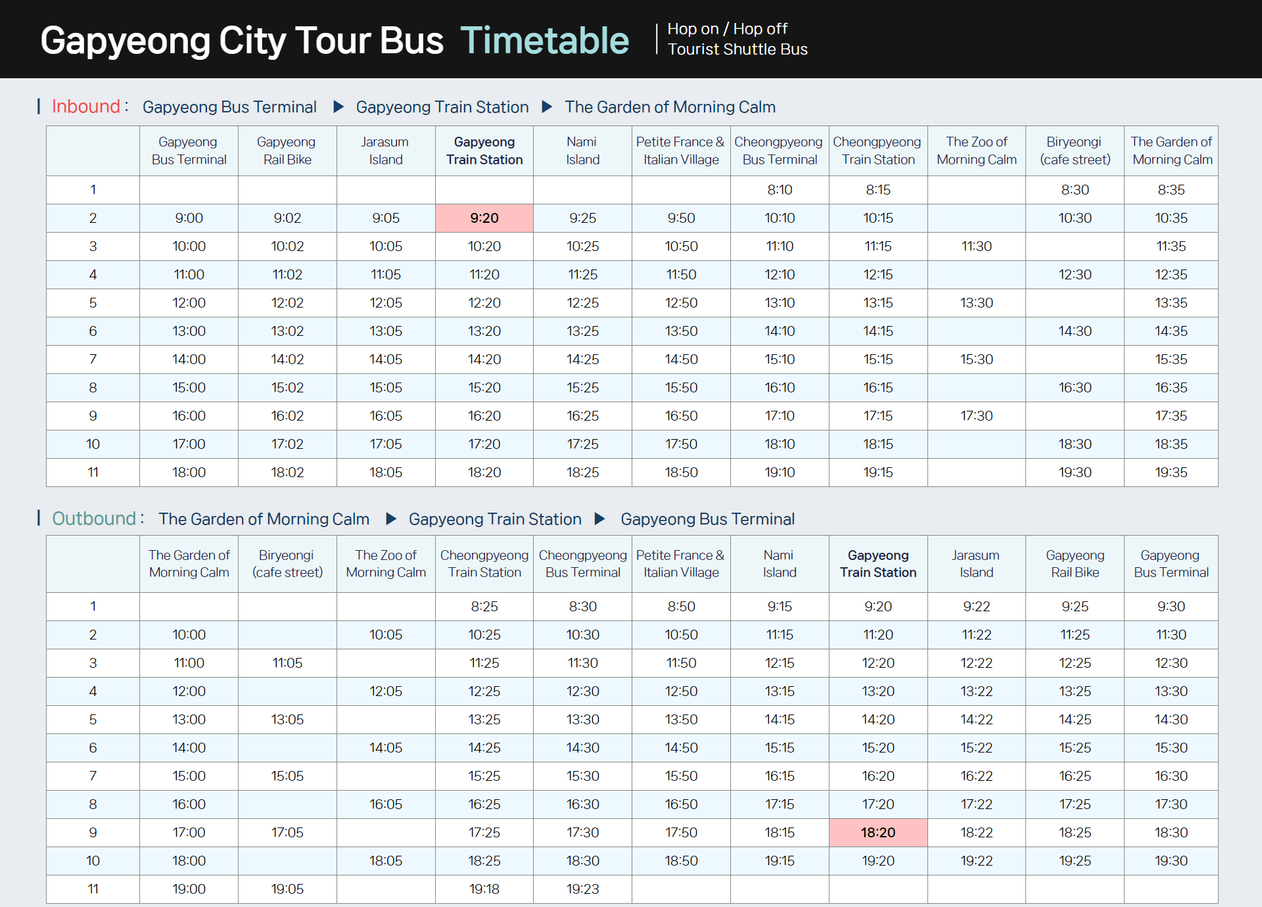Screen dimensions: 1262x907
Task: Click the highlighted 18:20 cell in the Outbound table
Action: (x=878, y=833)
